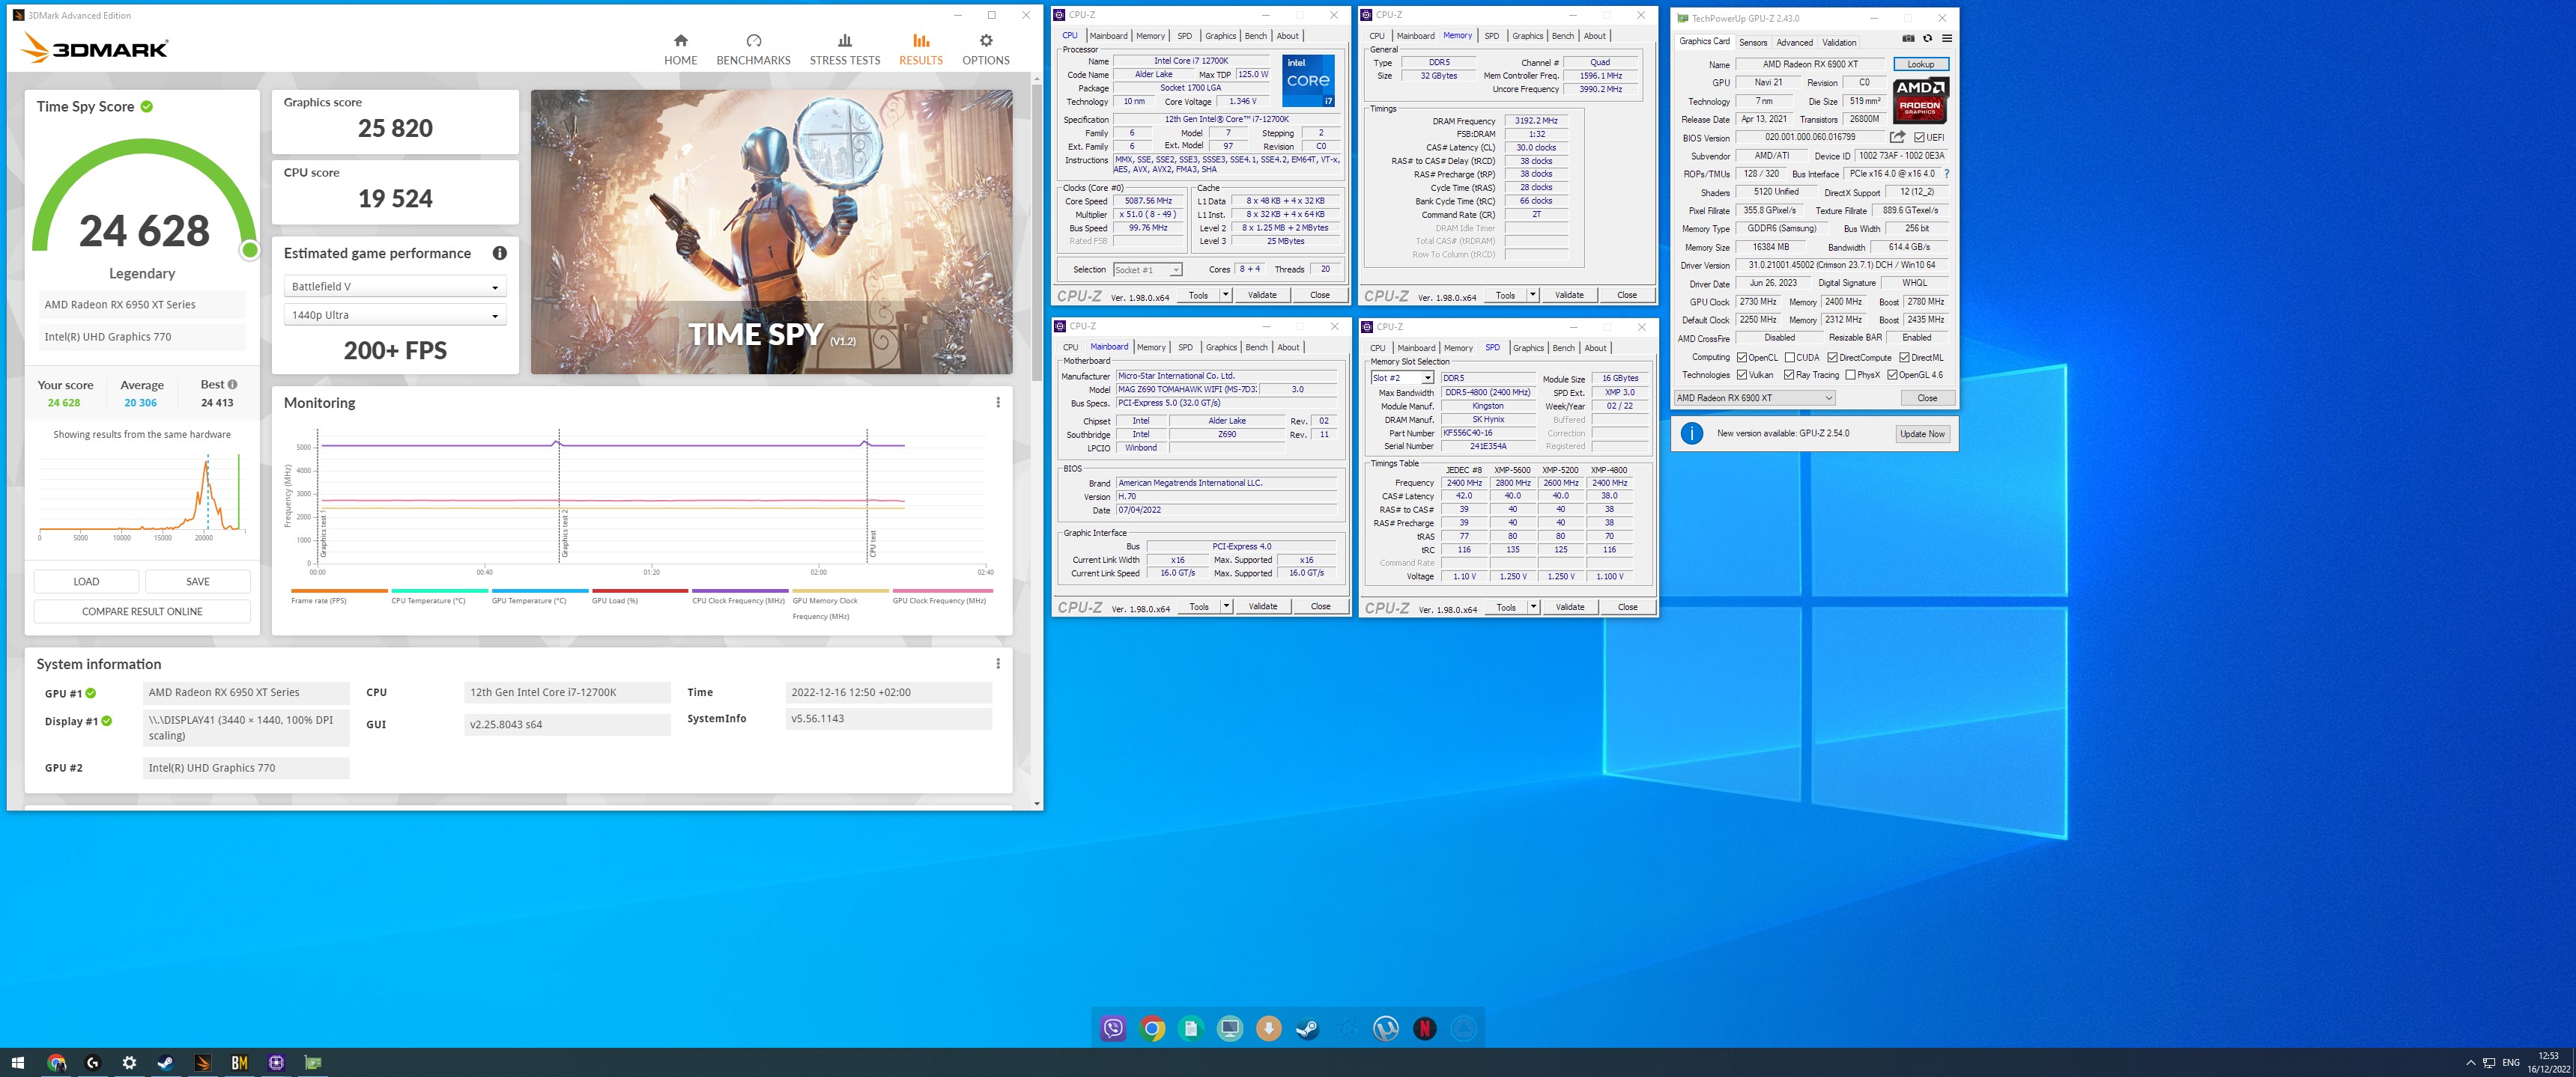
Task: Open Chrome from the desktop dock
Action: click(x=1152, y=1028)
